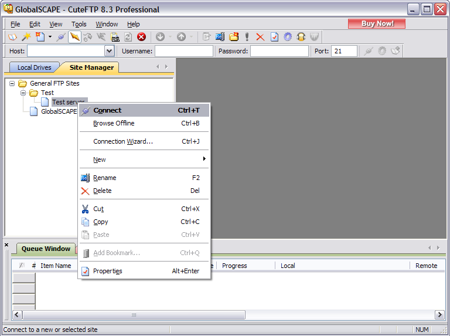The width and height of the screenshot is (450, 336).
Task: Click the Rename toolbar icon
Action: point(220,37)
